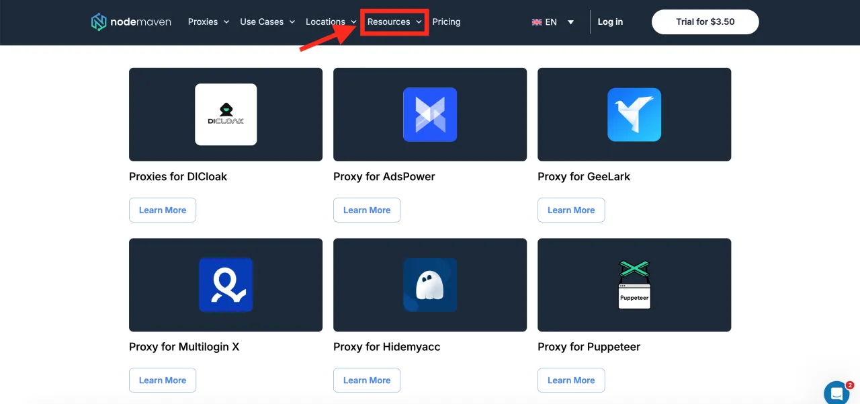Viewport: 860px width, 404px height.
Task: Open the Locations dropdown menu
Action: (x=331, y=22)
